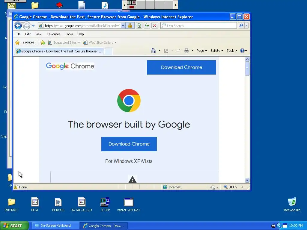The height and width of the screenshot is (230, 307).
Task: Select the SETUP desktop icon
Action: (105, 205)
